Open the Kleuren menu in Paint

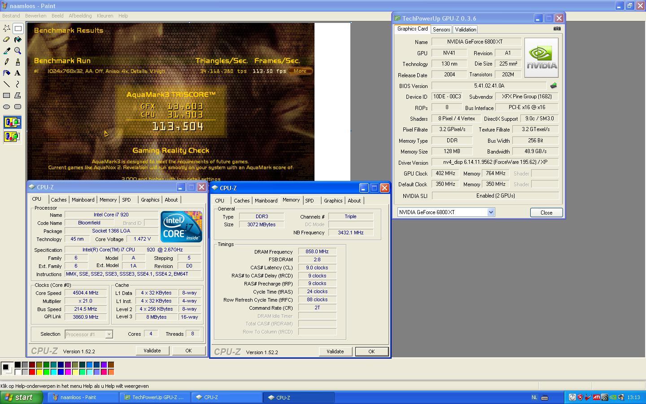(105, 16)
